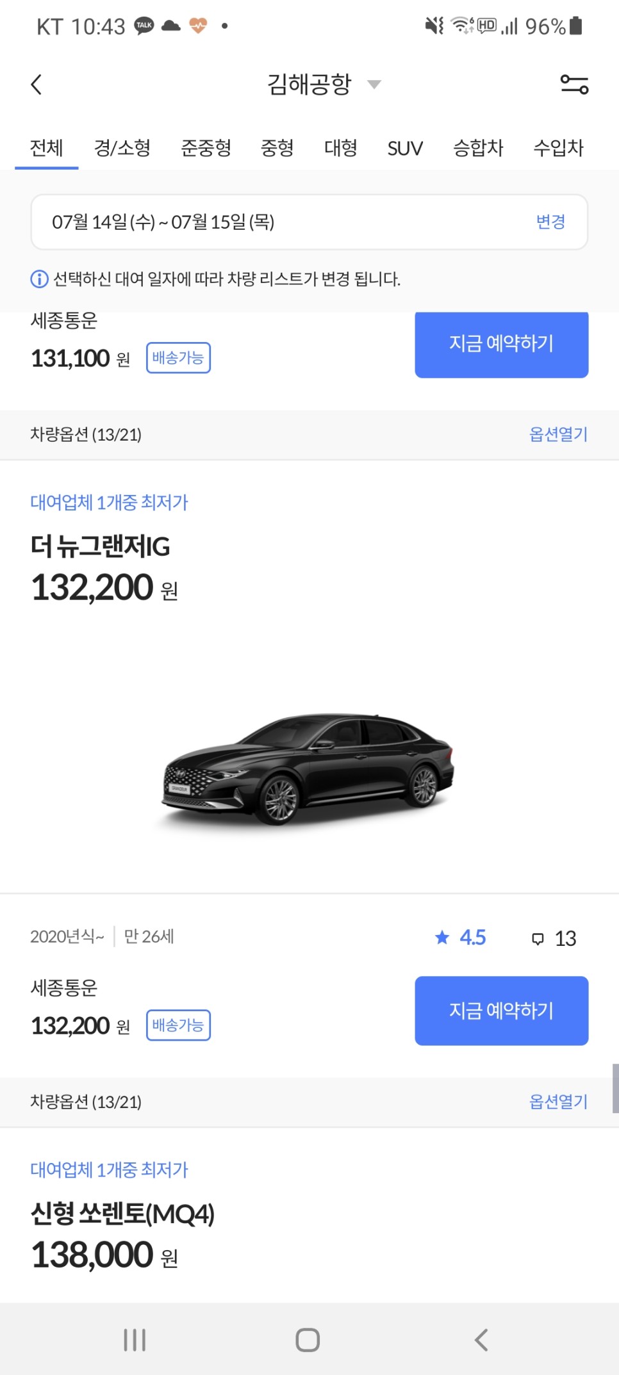Click the page scrollbar on right edge
The height and width of the screenshot is (1375, 619).
click(x=615, y=1088)
